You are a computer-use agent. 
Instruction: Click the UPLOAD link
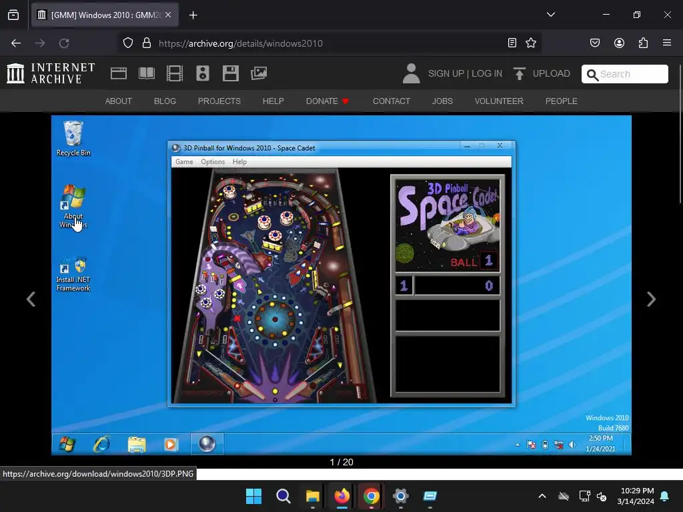pyautogui.click(x=542, y=73)
